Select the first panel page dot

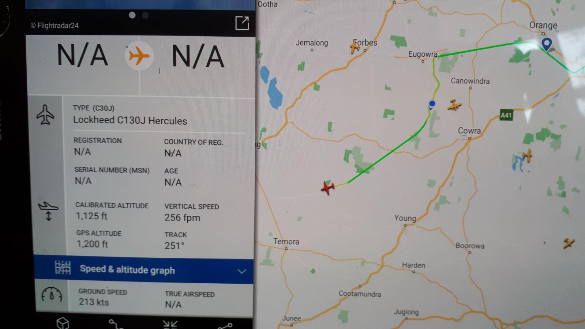(132, 15)
